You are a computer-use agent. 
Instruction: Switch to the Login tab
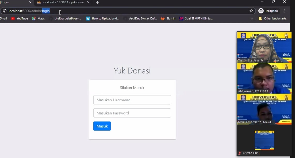click(x=13, y=2)
